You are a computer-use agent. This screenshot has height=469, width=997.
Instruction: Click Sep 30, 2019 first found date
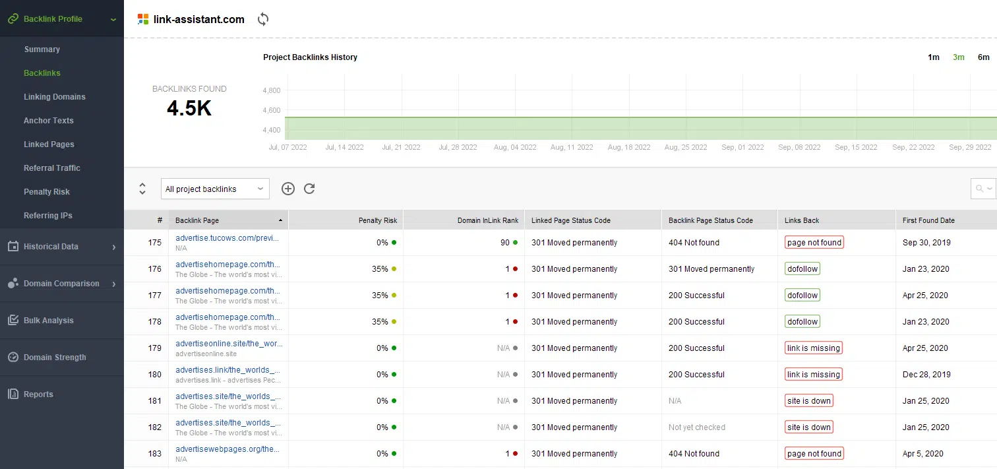[926, 243]
